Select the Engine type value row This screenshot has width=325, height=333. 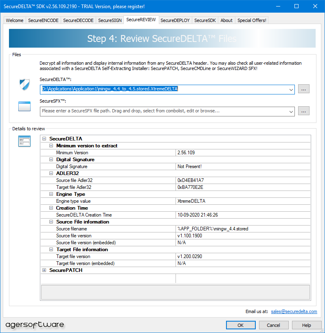(x=176, y=201)
